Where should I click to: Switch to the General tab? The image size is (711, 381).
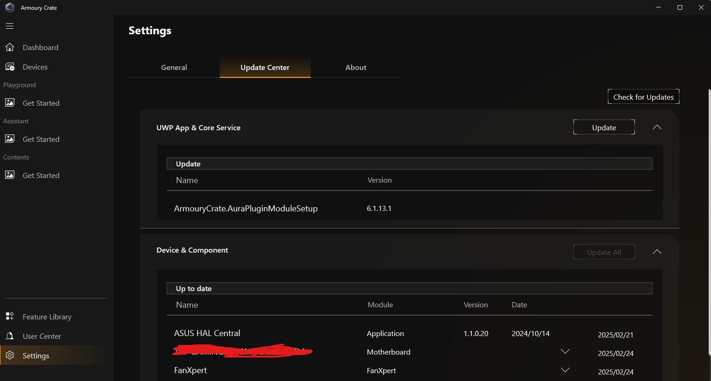point(174,67)
